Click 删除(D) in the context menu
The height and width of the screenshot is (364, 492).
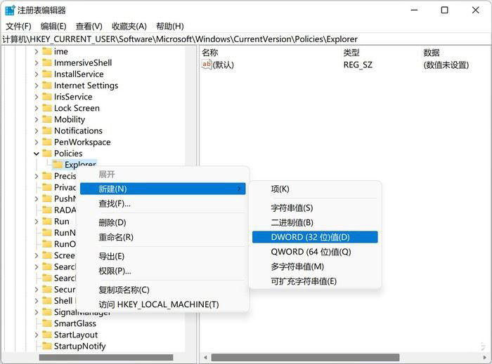click(162, 222)
